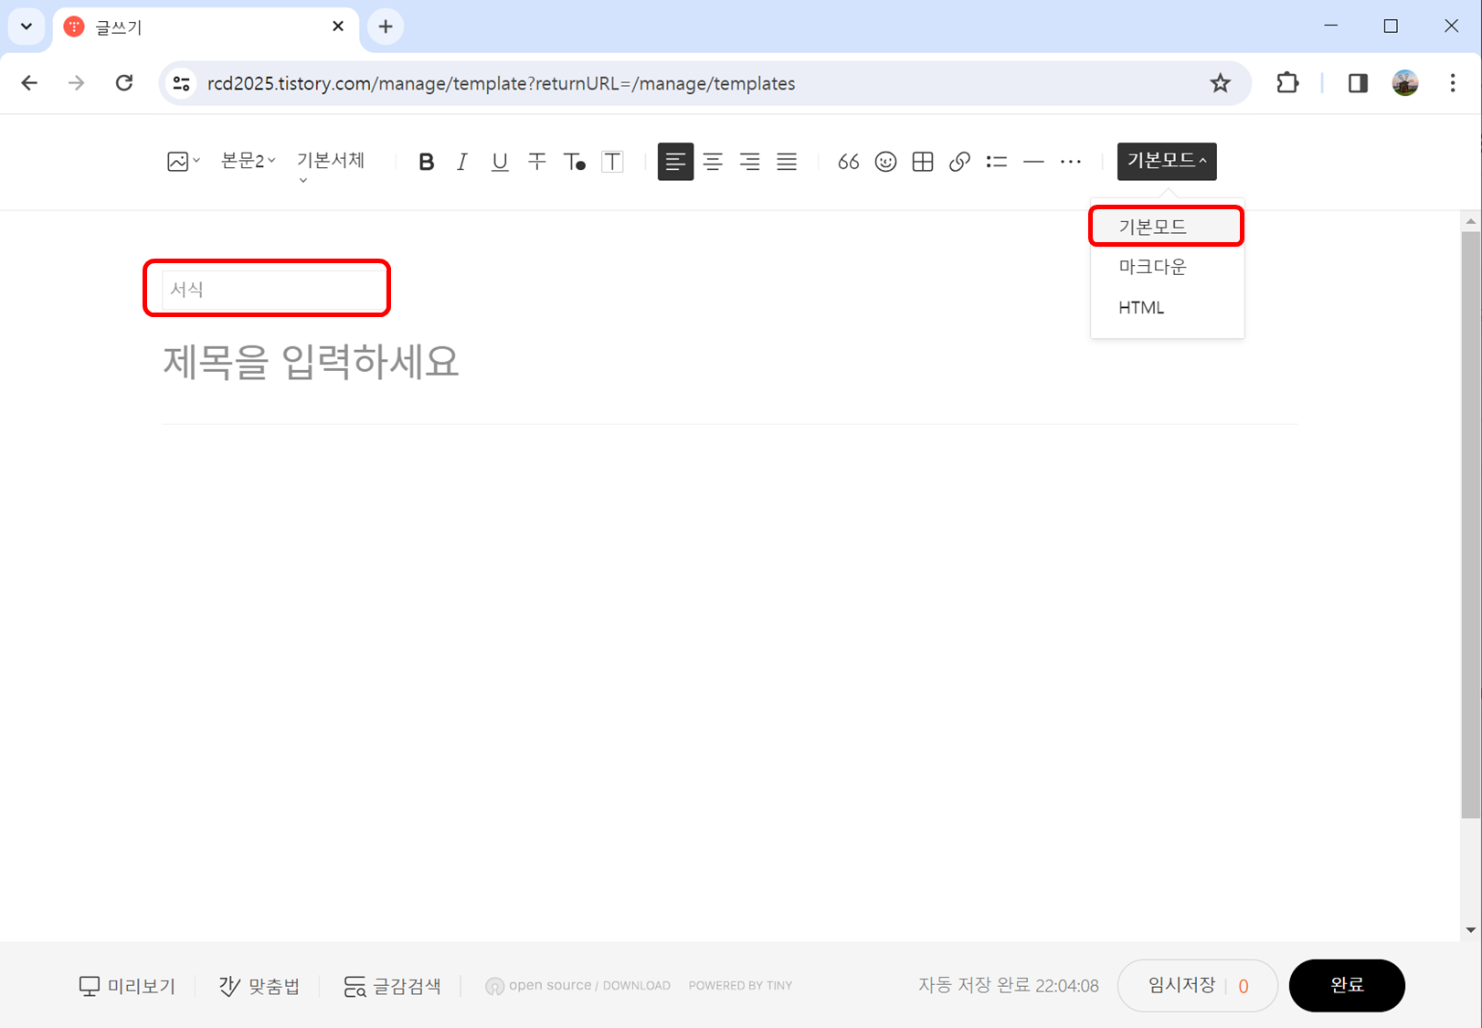Toggle italic formatting
This screenshot has height=1028, width=1482.
click(462, 162)
